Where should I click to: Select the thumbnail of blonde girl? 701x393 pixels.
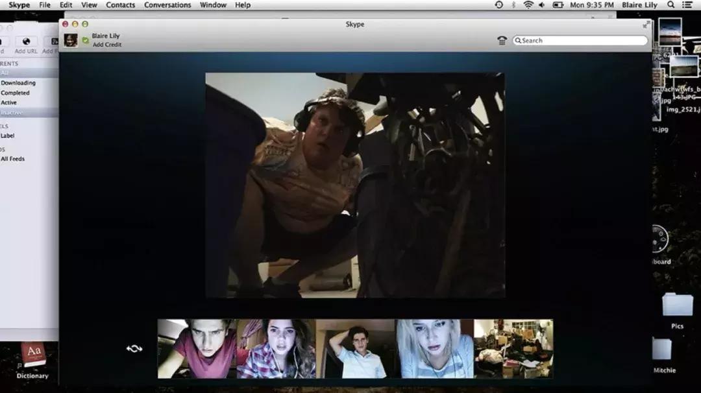434,349
